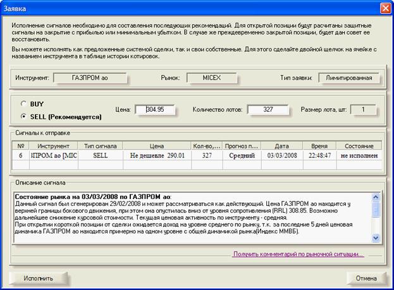Viewport: 394px width, 290px height.
Task: Click the Состояние column header
Action: click(x=359, y=146)
